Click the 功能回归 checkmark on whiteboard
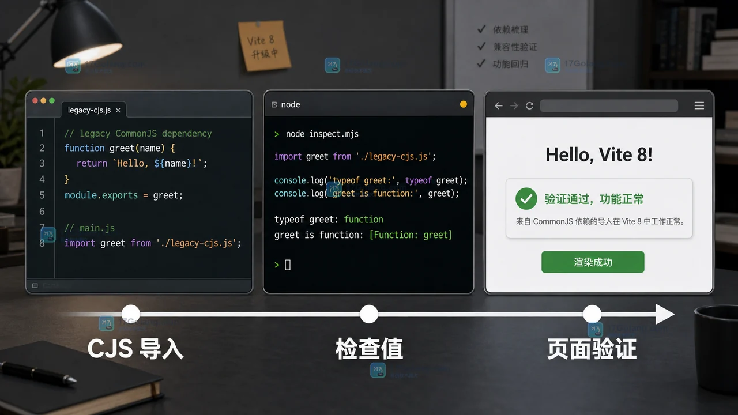This screenshot has height=415, width=738. pyautogui.click(x=481, y=63)
